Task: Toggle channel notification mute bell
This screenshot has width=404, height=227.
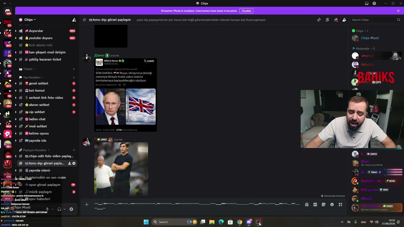Action: point(327,20)
